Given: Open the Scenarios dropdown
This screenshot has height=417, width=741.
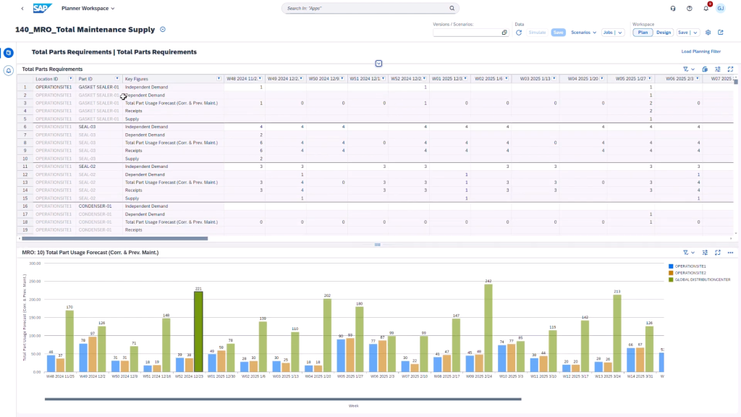Looking at the screenshot, I should click(x=582, y=33).
